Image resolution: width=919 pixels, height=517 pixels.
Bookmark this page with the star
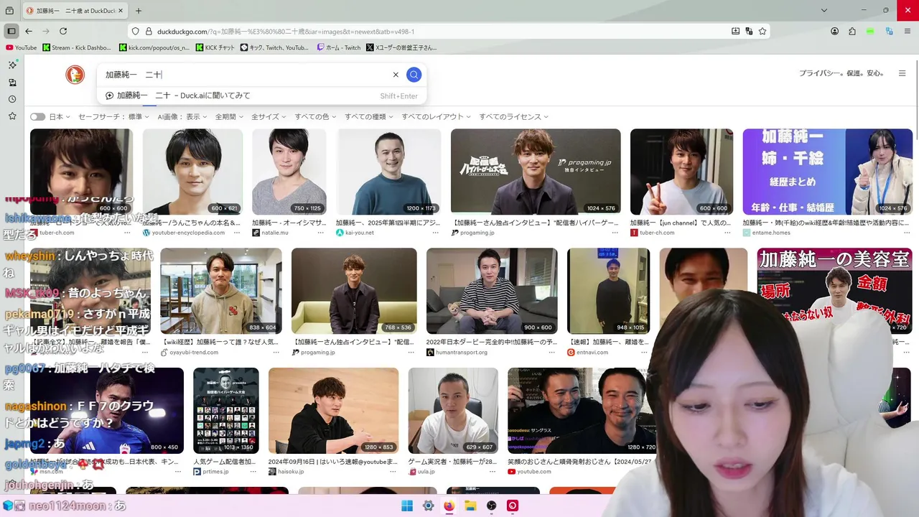[762, 31]
